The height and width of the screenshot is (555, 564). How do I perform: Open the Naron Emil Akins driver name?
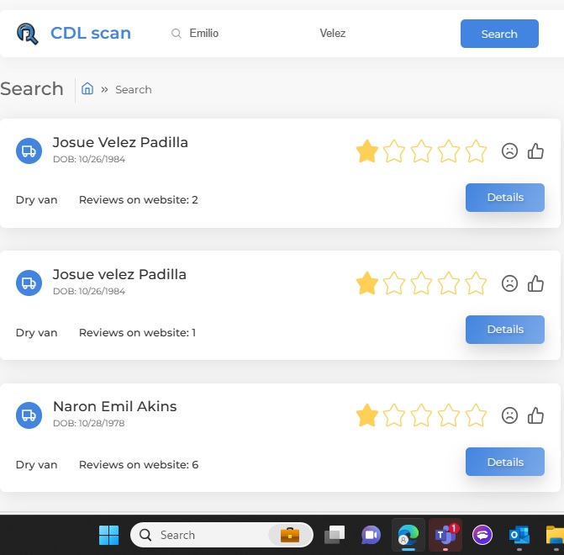tap(114, 406)
